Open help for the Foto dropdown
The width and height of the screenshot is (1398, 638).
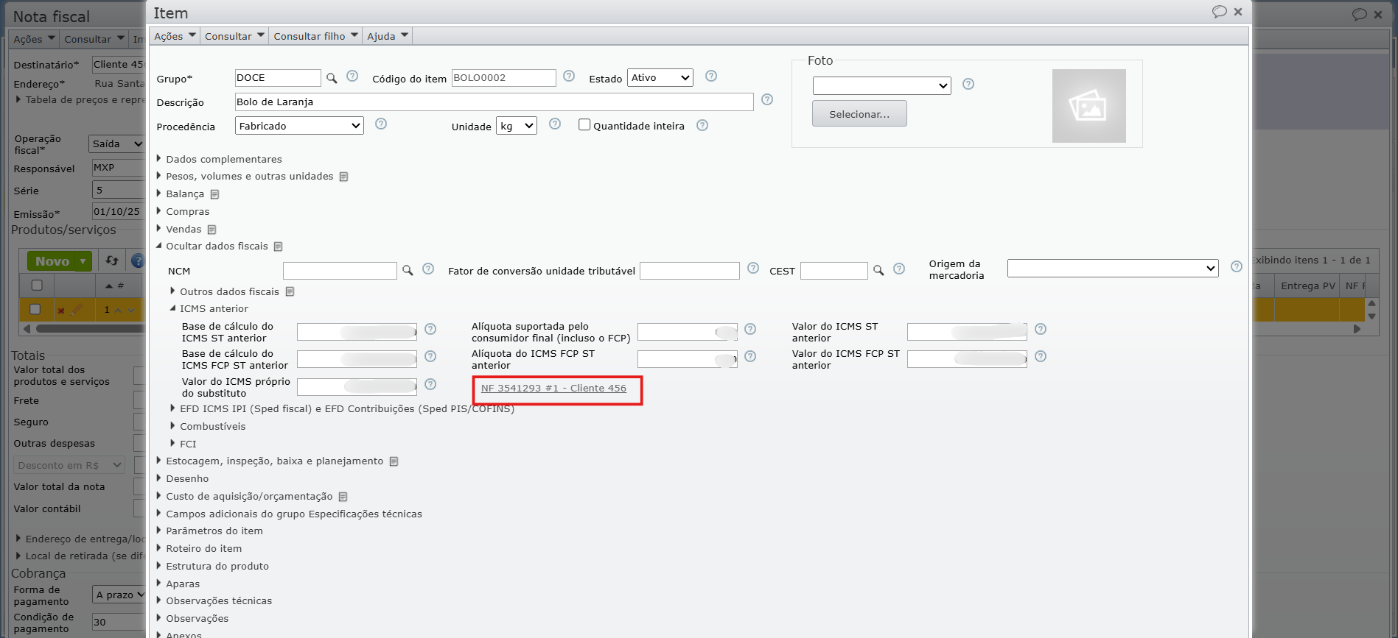(x=968, y=84)
